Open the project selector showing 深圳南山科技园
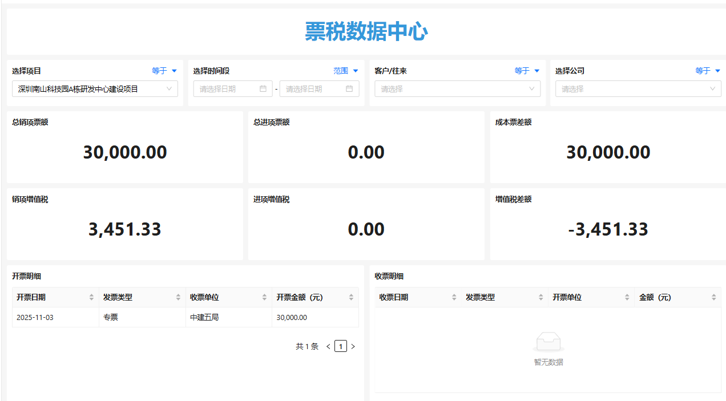Viewport: 726px width, 401px height. (x=95, y=89)
